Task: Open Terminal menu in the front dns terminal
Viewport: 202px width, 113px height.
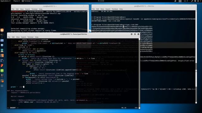Action: (30, 37)
